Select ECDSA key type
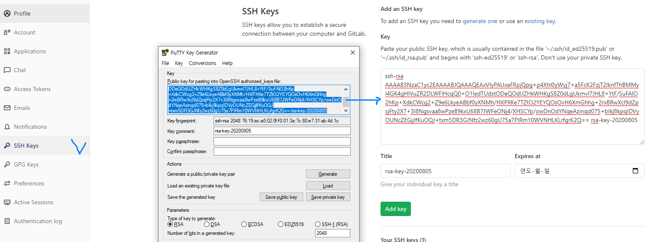This screenshot has height=242, width=656. [x=244, y=224]
